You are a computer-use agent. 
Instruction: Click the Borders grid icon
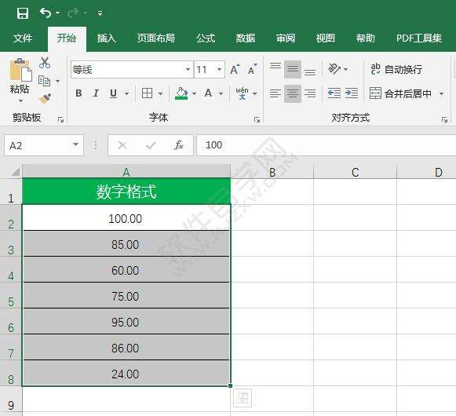click(147, 93)
